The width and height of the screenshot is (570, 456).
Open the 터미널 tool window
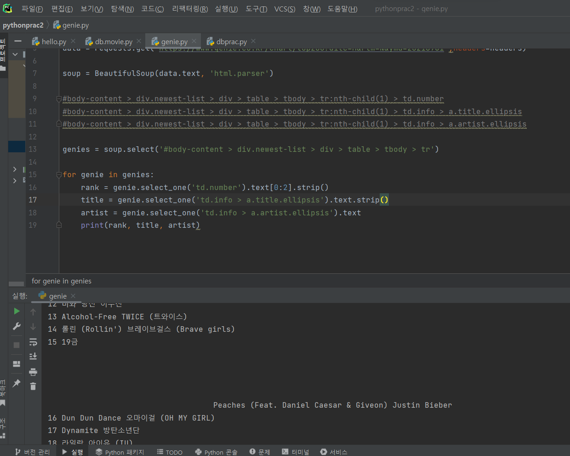tap(296, 452)
